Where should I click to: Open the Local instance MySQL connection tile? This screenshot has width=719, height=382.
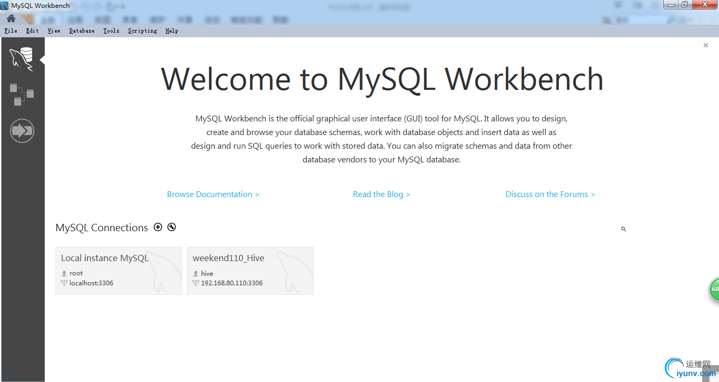coord(118,271)
